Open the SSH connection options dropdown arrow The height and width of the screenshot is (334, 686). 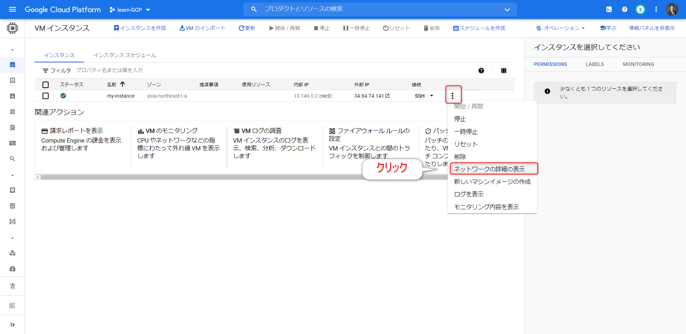pos(432,96)
